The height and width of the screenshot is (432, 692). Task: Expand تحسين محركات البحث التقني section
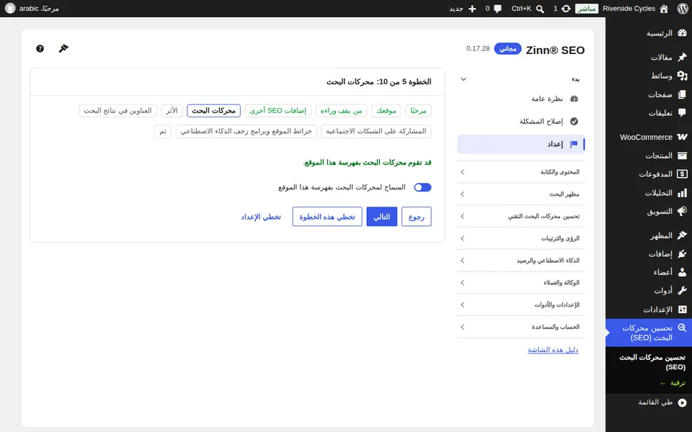click(x=521, y=217)
